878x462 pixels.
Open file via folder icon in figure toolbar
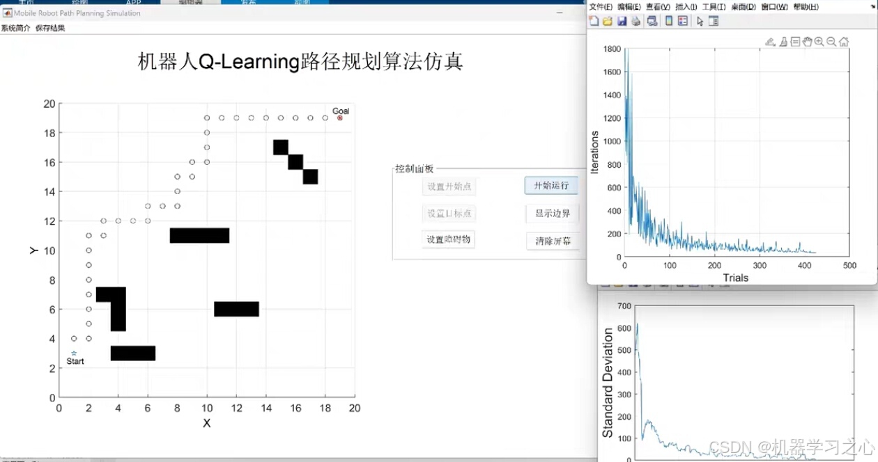[x=608, y=22]
